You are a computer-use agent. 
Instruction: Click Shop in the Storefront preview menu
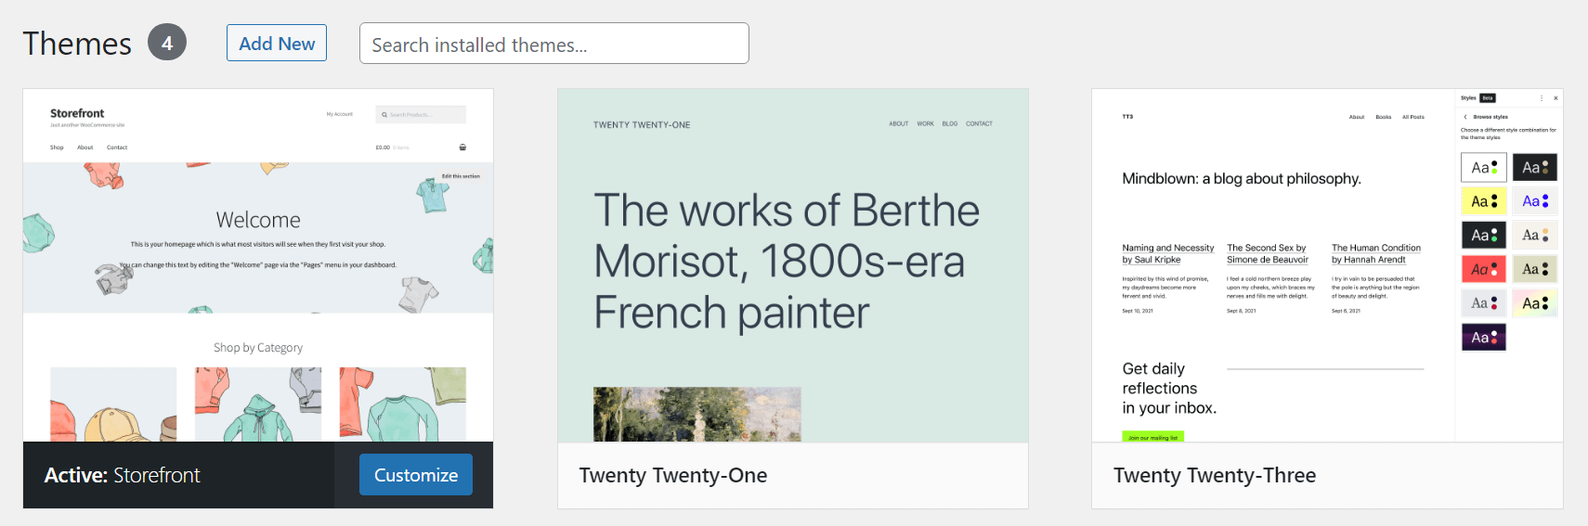click(57, 148)
